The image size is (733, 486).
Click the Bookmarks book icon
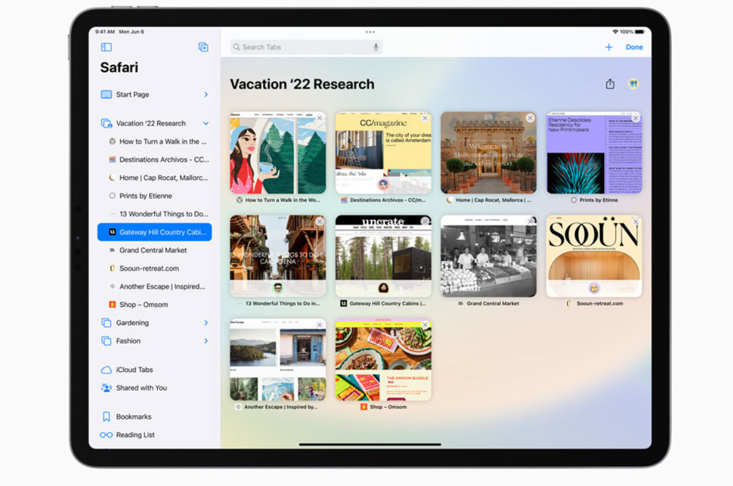click(x=106, y=417)
